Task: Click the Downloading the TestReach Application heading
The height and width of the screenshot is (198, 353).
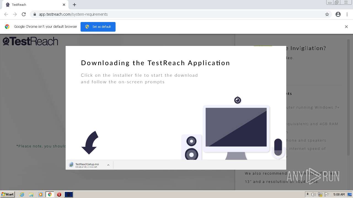Action: click(x=156, y=63)
